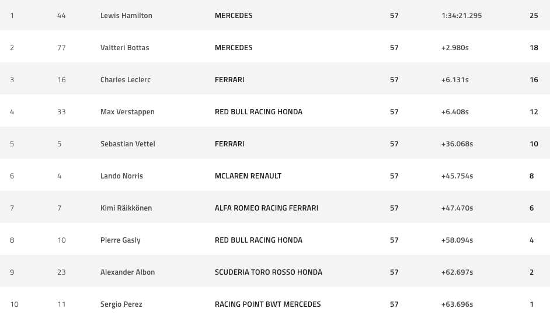Screen dimensions: 550x319
Task: Select RACING POINT BWT MERCEDES team
Action: click(x=267, y=304)
